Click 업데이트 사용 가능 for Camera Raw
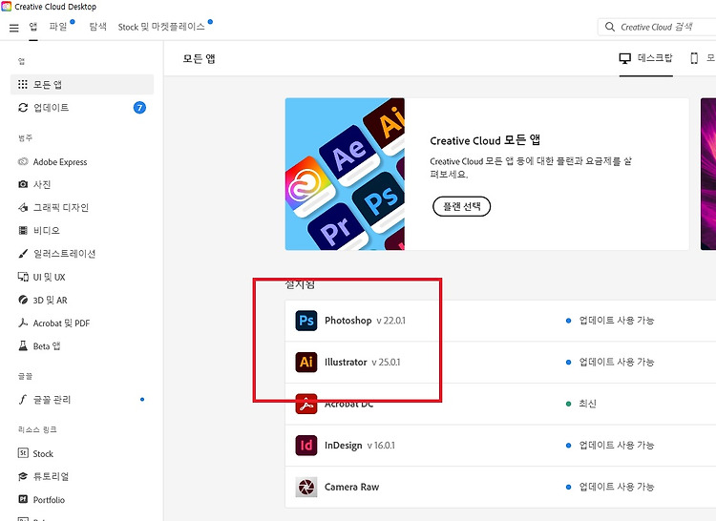Screen dimensions: 716x521 pos(616,487)
